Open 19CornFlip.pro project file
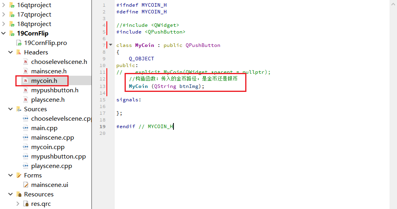The height and width of the screenshot is (209, 397). (45, 43)
